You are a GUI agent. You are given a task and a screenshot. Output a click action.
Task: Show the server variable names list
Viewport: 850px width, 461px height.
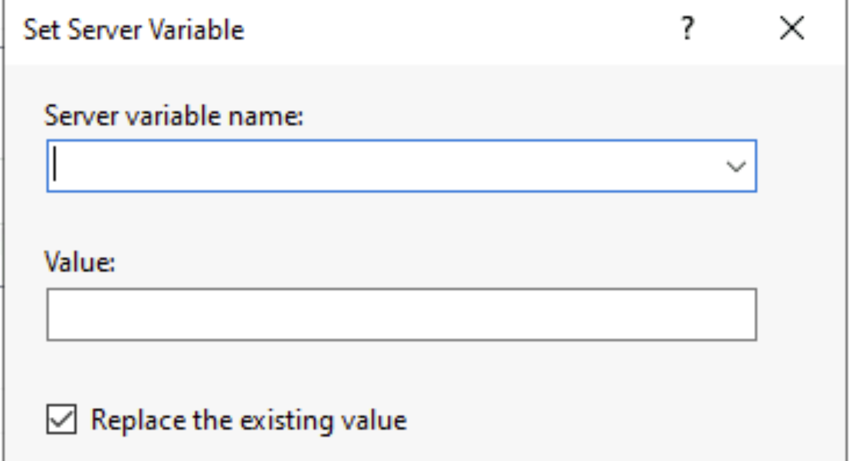point(736,167)
